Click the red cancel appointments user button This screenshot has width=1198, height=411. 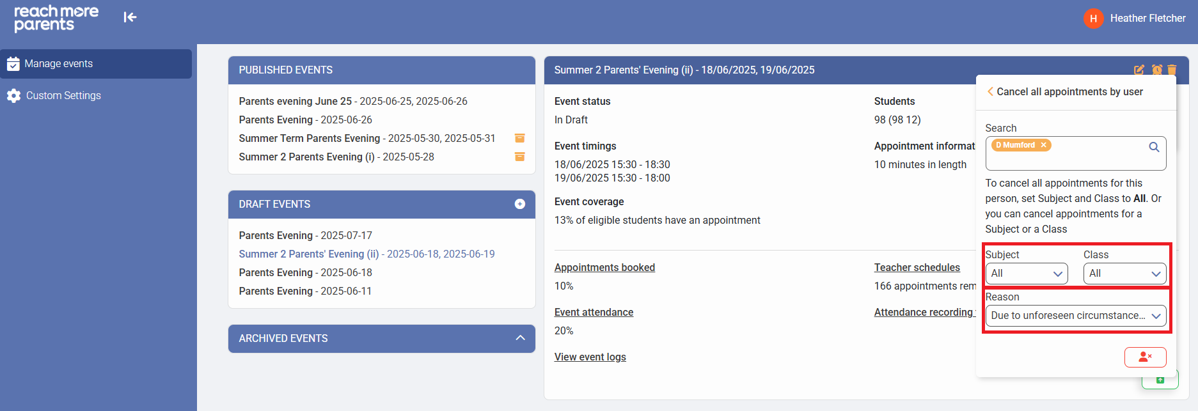pos(1145,357)
